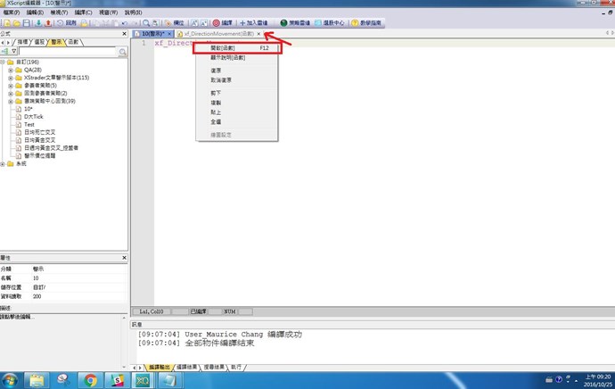
Task: Select the 選股 tab in formula panel
Action: pyautogui.click(x=39, y=42)
